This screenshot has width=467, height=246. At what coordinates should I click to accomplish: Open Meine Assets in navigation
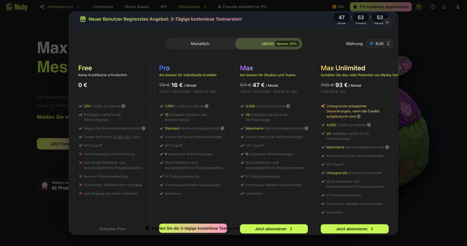[137, 7]
